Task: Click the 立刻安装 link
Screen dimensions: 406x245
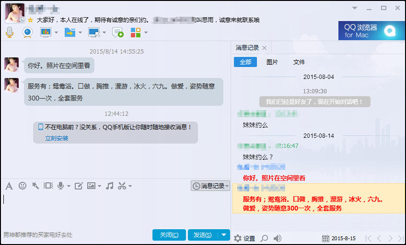Action: pyautogui.click(x=57, y=138)
